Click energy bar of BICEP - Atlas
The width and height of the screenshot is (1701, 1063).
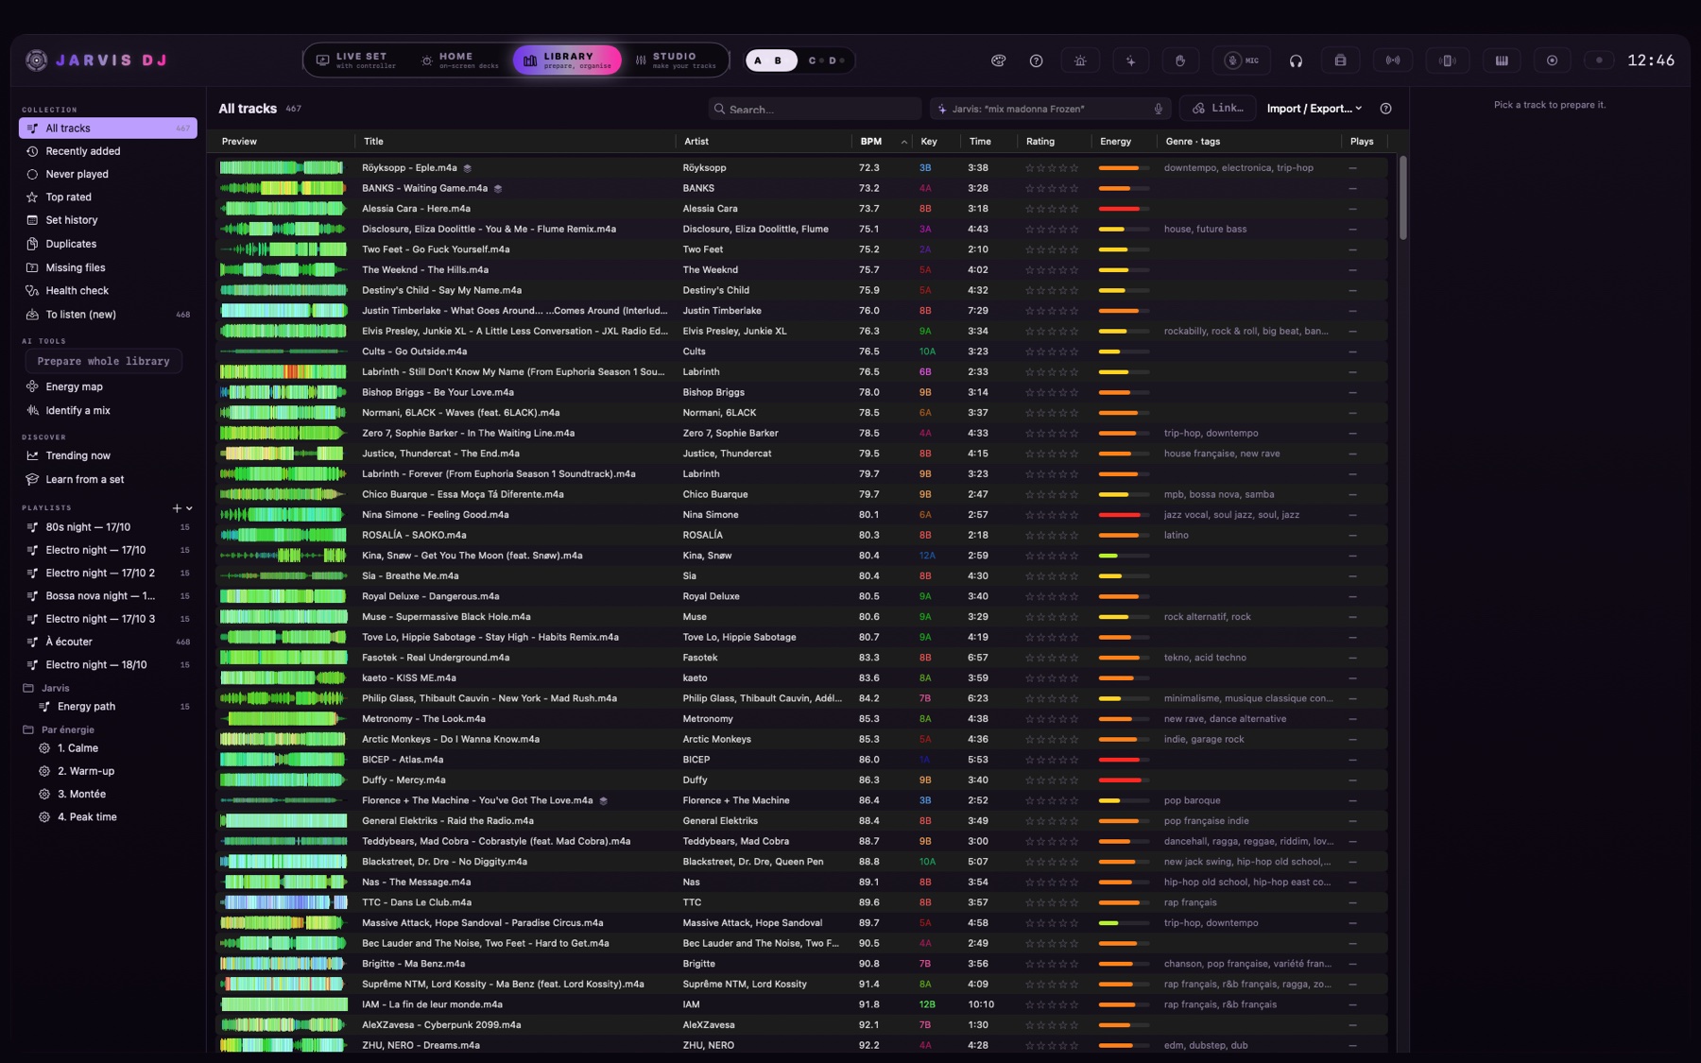coord(1124,760)
